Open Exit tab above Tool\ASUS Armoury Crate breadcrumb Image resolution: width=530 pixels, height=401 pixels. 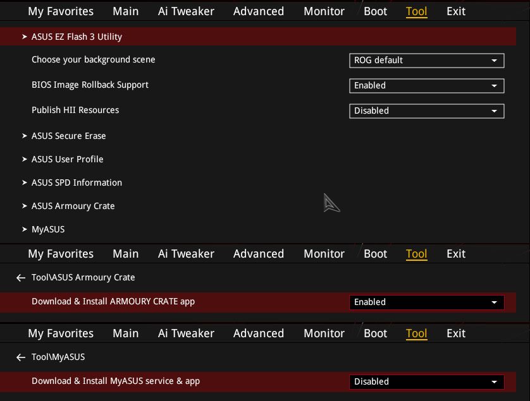pyautogui.click(x=456, y=254)
